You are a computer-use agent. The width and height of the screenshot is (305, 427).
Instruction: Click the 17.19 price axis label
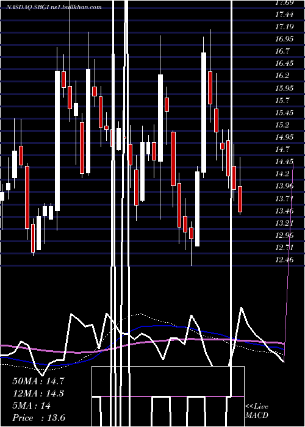[284, 27]
